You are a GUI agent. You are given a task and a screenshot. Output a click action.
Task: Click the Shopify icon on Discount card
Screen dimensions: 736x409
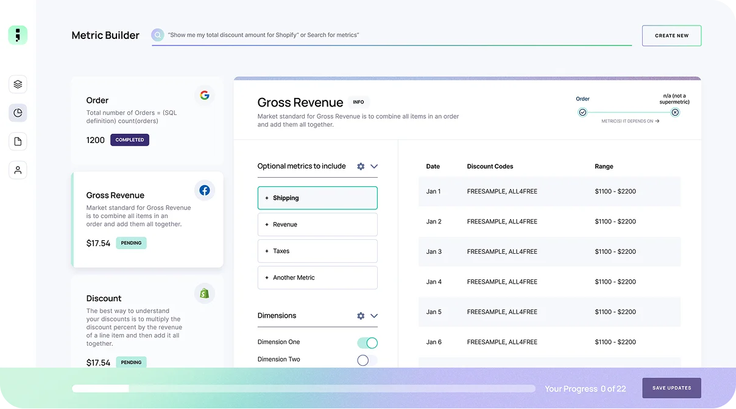tap(205, 293)
